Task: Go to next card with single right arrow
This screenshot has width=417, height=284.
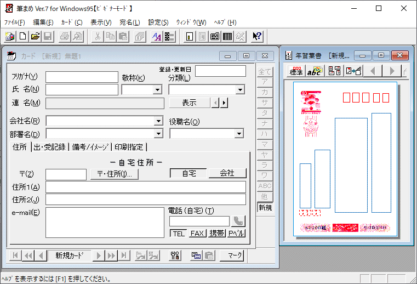Action: pyautogui.click(x=99, y=255)
